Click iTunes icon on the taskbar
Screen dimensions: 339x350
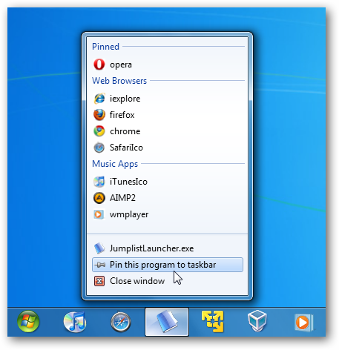coord(75,322)
